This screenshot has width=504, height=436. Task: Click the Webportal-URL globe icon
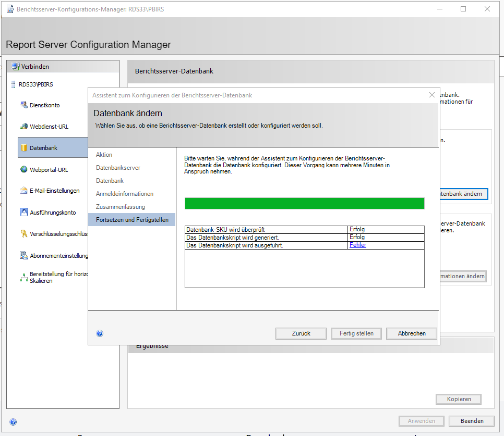tap(24, 169)
